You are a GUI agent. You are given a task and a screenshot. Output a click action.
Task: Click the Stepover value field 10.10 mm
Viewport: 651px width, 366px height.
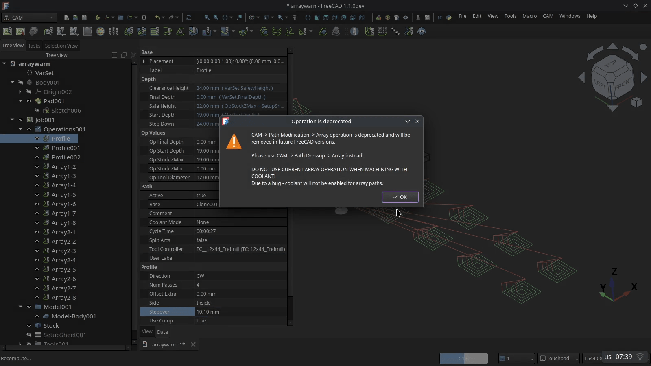[x=241, y=312]
